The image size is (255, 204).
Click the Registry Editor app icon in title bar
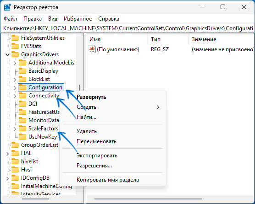pos(7,7)
